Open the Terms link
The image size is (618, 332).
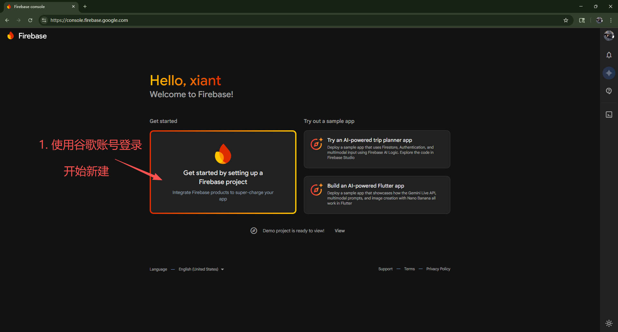(x=409, y=269)
